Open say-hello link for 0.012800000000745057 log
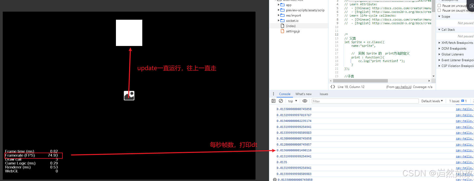Viewport: 474px width, 181px height. (465, 144)
